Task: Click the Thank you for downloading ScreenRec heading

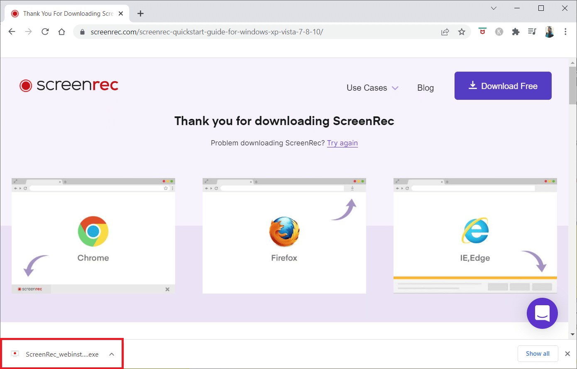Action: tap(284, 121)
